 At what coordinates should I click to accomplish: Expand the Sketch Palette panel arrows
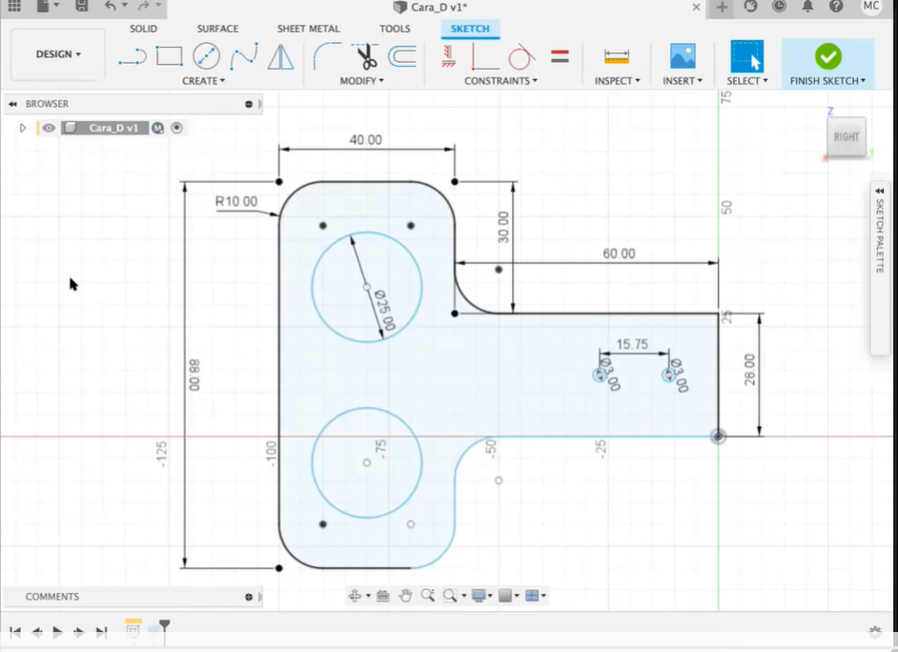(880, 192)
